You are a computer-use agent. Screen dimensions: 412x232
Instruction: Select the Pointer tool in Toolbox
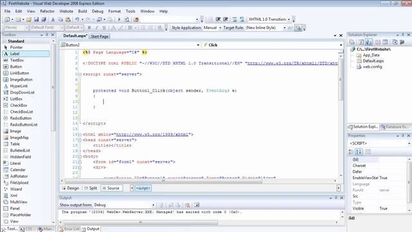pos(16,47)
